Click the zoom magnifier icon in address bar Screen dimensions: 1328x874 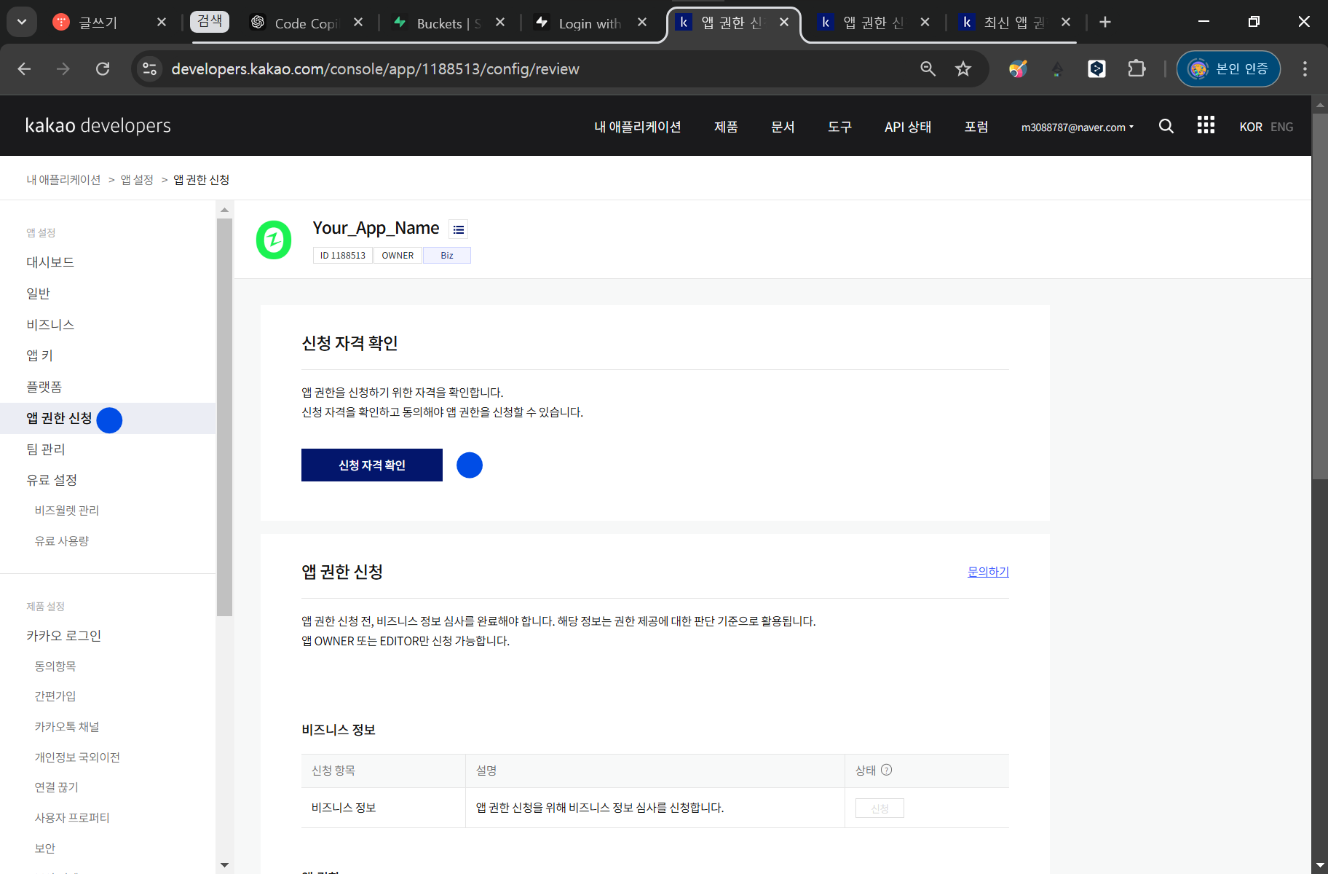[x=928, y=68]
